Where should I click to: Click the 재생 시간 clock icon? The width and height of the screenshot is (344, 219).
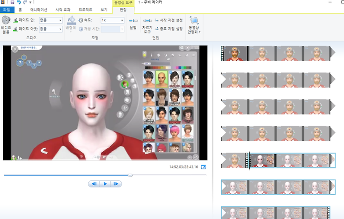pyautogui.click(x=81, y=29)
